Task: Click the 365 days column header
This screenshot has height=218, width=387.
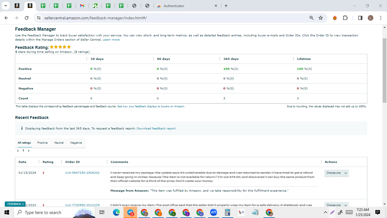Action: tap(231, 59)
